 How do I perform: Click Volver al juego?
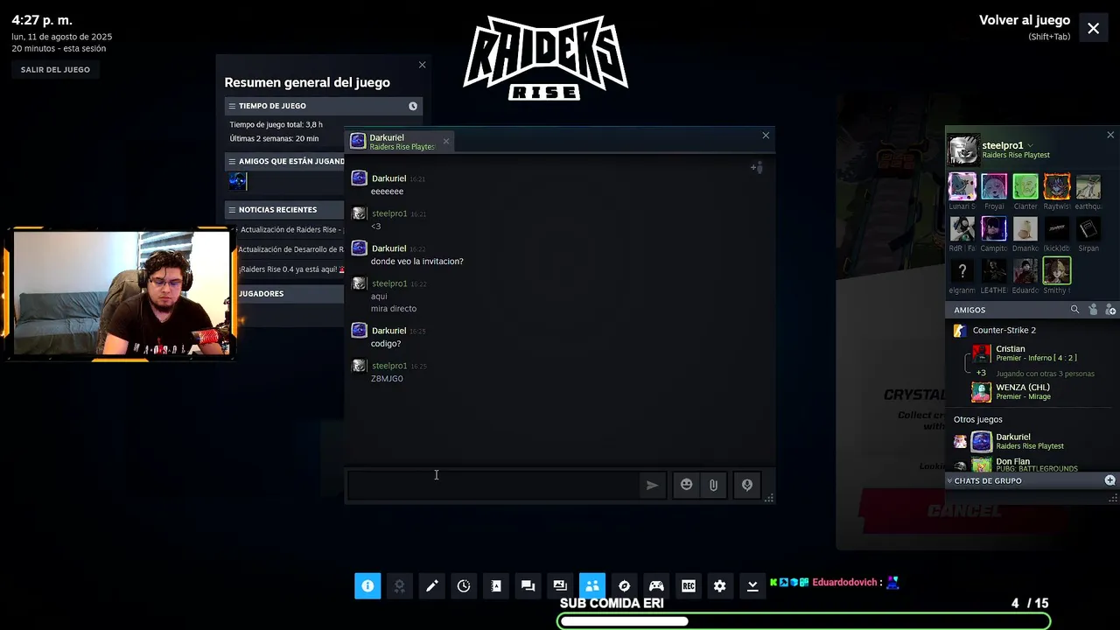tap(1024, 20)
